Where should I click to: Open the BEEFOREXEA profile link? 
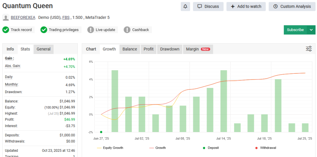pyautogui.click(x=23, y=18)
